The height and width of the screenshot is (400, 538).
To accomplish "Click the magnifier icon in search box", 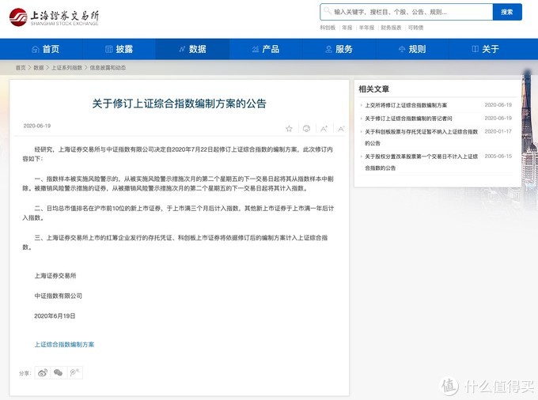I will (x=328, y=11).
